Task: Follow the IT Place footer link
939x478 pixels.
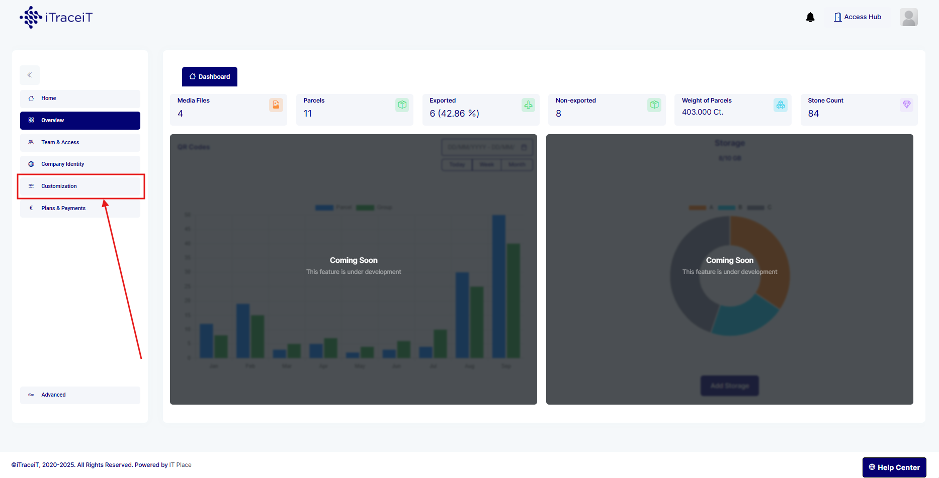Action: 180,465
